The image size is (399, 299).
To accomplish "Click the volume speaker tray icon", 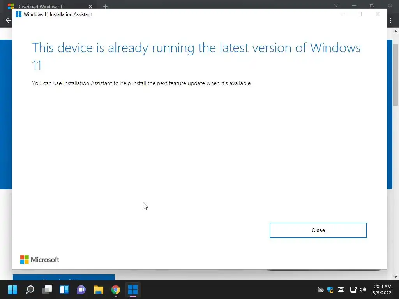I will pos(363,290).
